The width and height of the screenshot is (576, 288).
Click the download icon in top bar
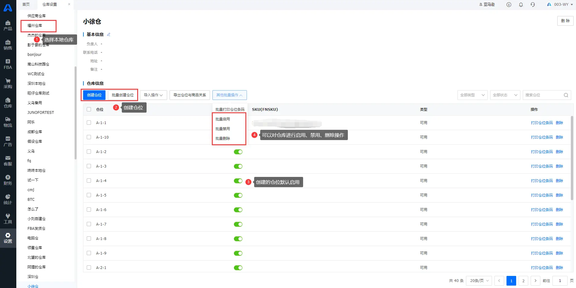509,5
